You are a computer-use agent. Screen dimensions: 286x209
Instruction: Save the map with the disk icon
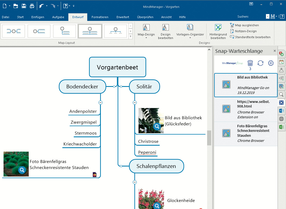(x=24, y=6)
